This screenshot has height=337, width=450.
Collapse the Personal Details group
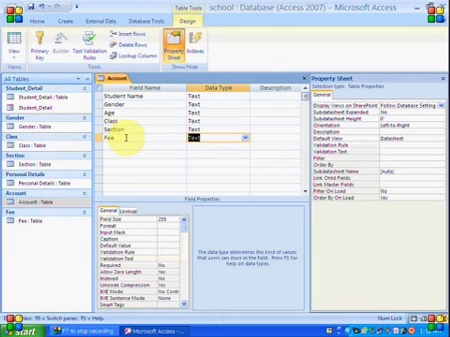click(x=85, y=174)
